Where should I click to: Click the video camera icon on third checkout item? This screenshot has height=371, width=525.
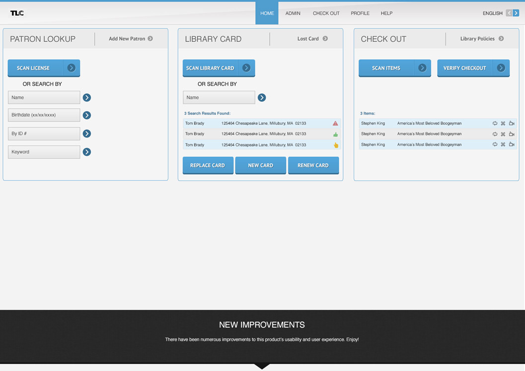[x=512, y=145]
